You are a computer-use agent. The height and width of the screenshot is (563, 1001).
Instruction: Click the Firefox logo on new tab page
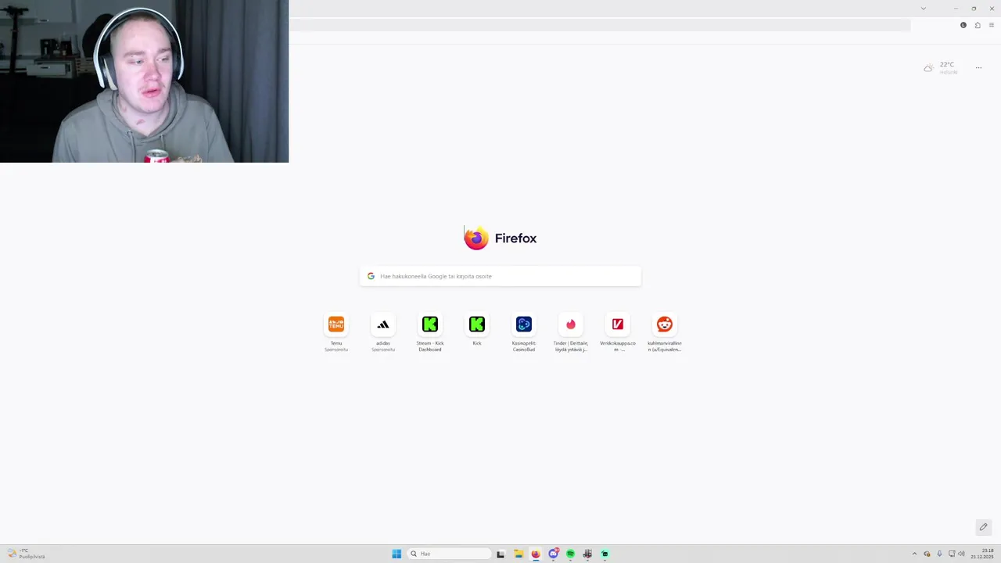[476, 238]
